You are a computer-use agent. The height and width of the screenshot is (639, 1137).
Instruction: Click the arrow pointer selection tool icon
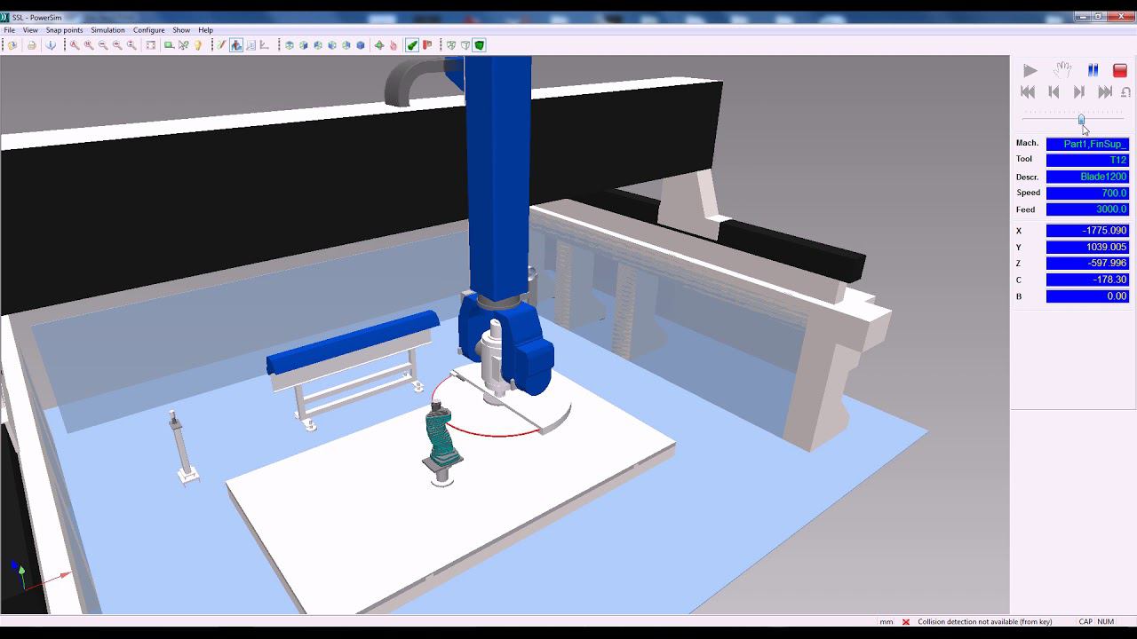[x=183, y=45]
